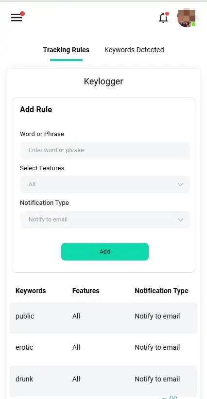The width and height of the screenshot is (207, 399).
Task: Click Notify to email in public row
Action: tap(157, 316)
